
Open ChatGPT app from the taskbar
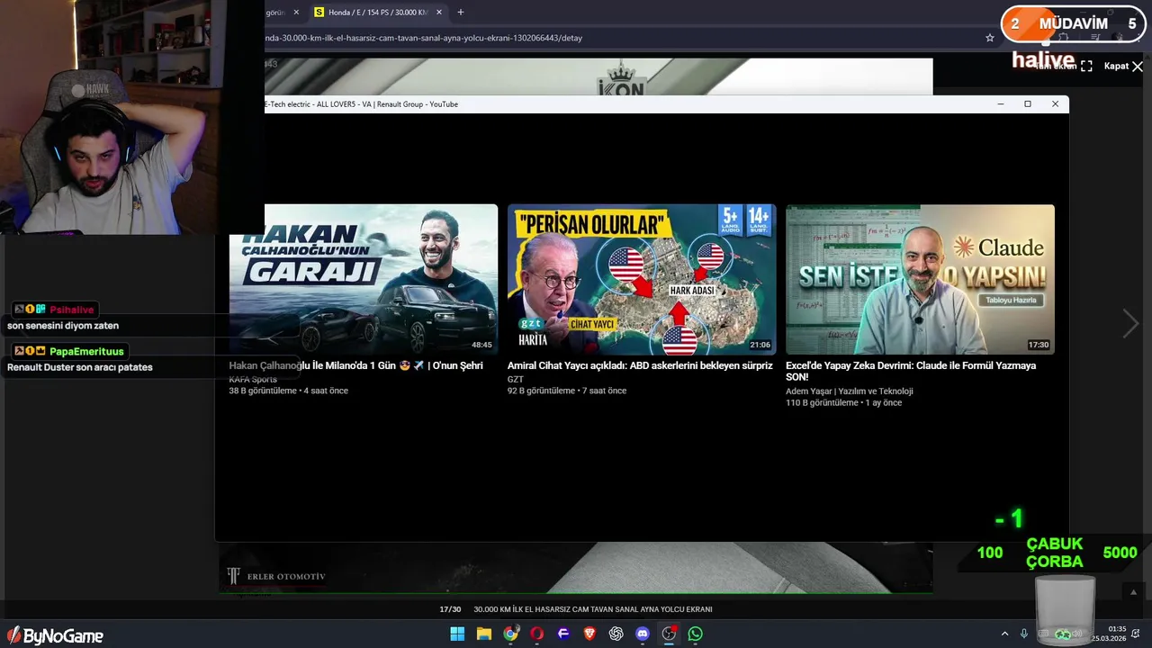pos(616,634)
